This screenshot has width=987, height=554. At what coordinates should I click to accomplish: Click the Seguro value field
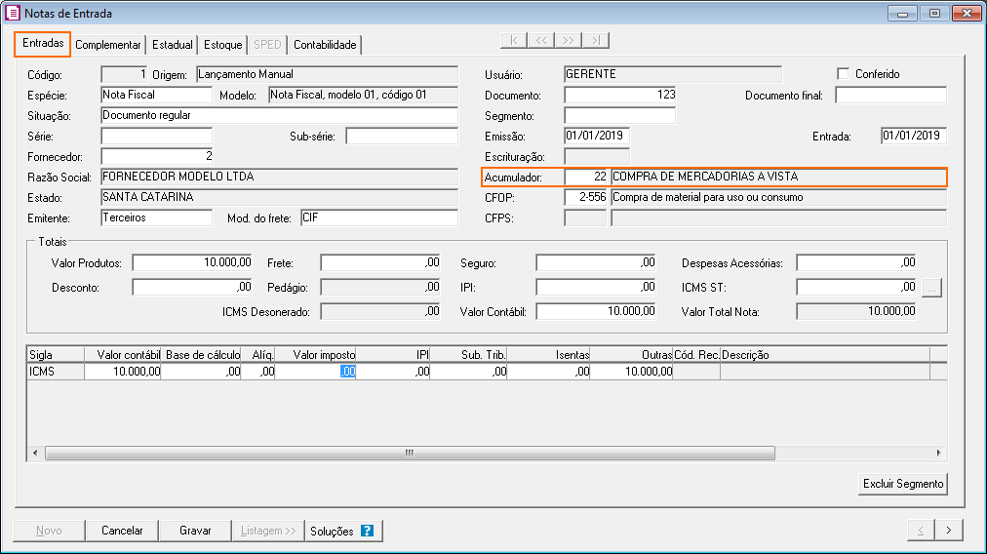tap(596, 262)
